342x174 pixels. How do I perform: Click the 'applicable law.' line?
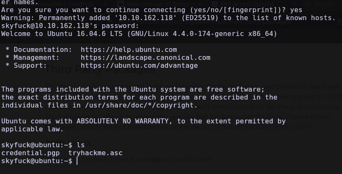click(x=32, y=129)
